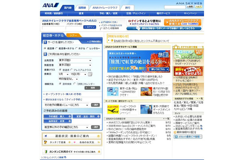Click the businessman thumbnail for 東京-大阪線
The width and height of the screenshot is (244, 160).
(146, 110)
